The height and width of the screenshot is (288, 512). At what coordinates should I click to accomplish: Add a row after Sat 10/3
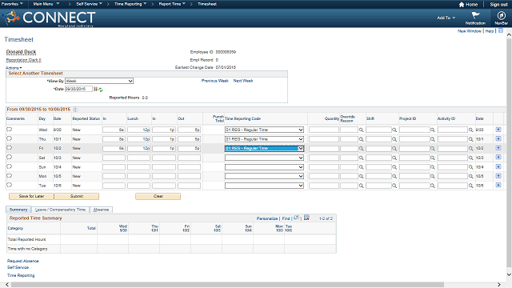click(498, 157)
